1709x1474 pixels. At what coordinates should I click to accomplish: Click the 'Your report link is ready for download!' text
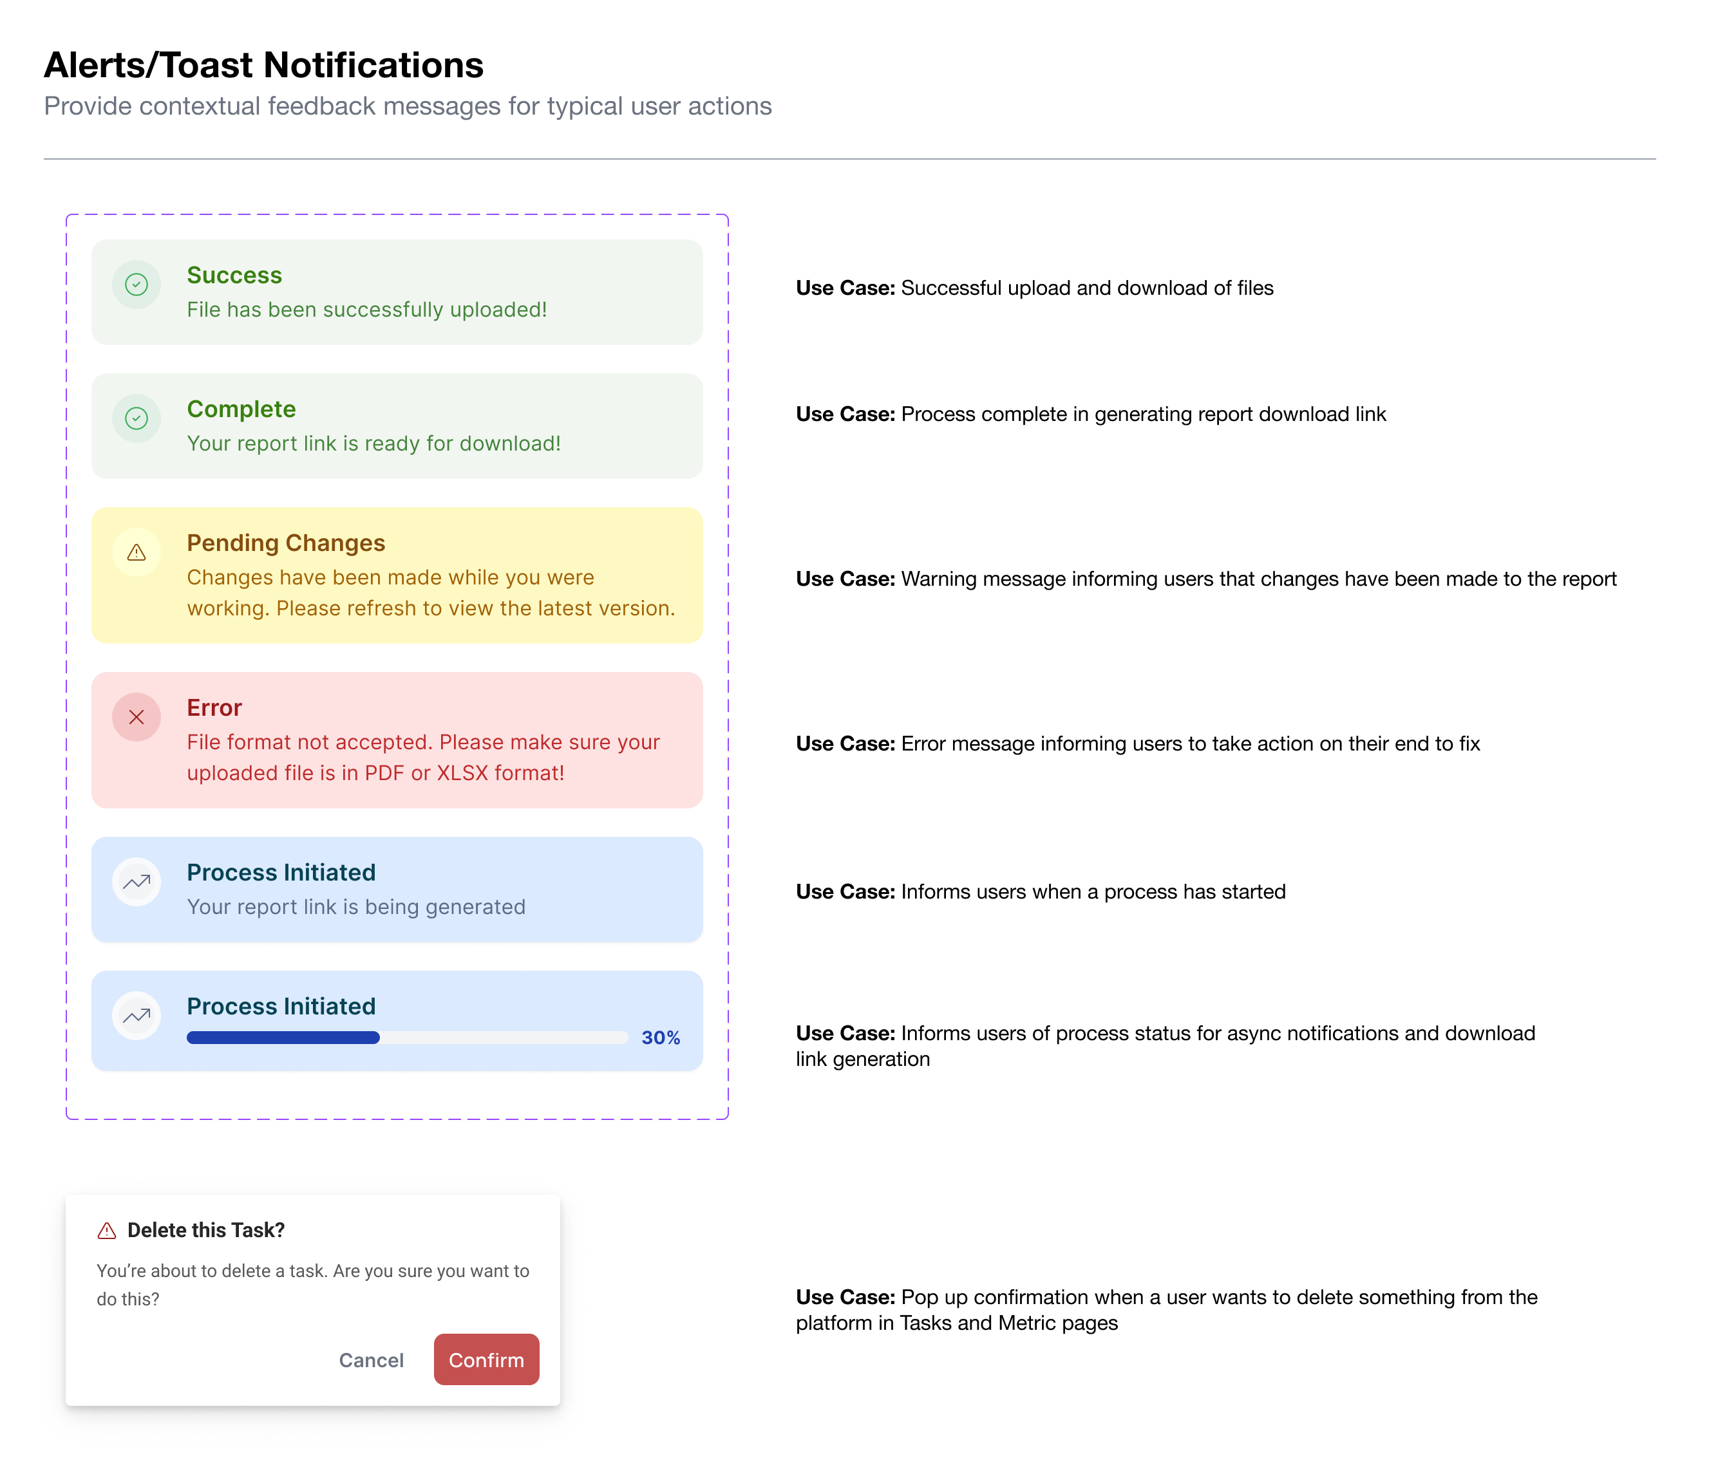[x=373, y=443]
